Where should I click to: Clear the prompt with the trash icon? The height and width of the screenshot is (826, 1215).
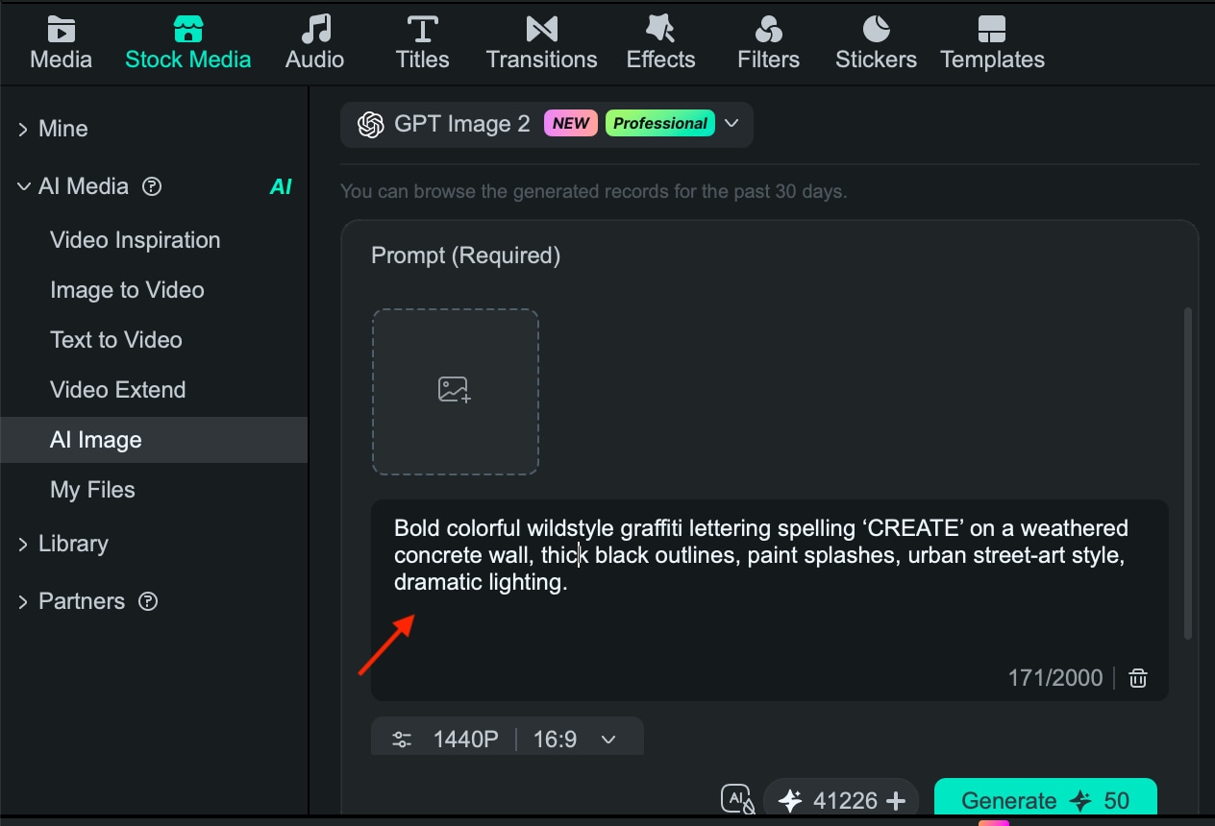coord(1138,678)
